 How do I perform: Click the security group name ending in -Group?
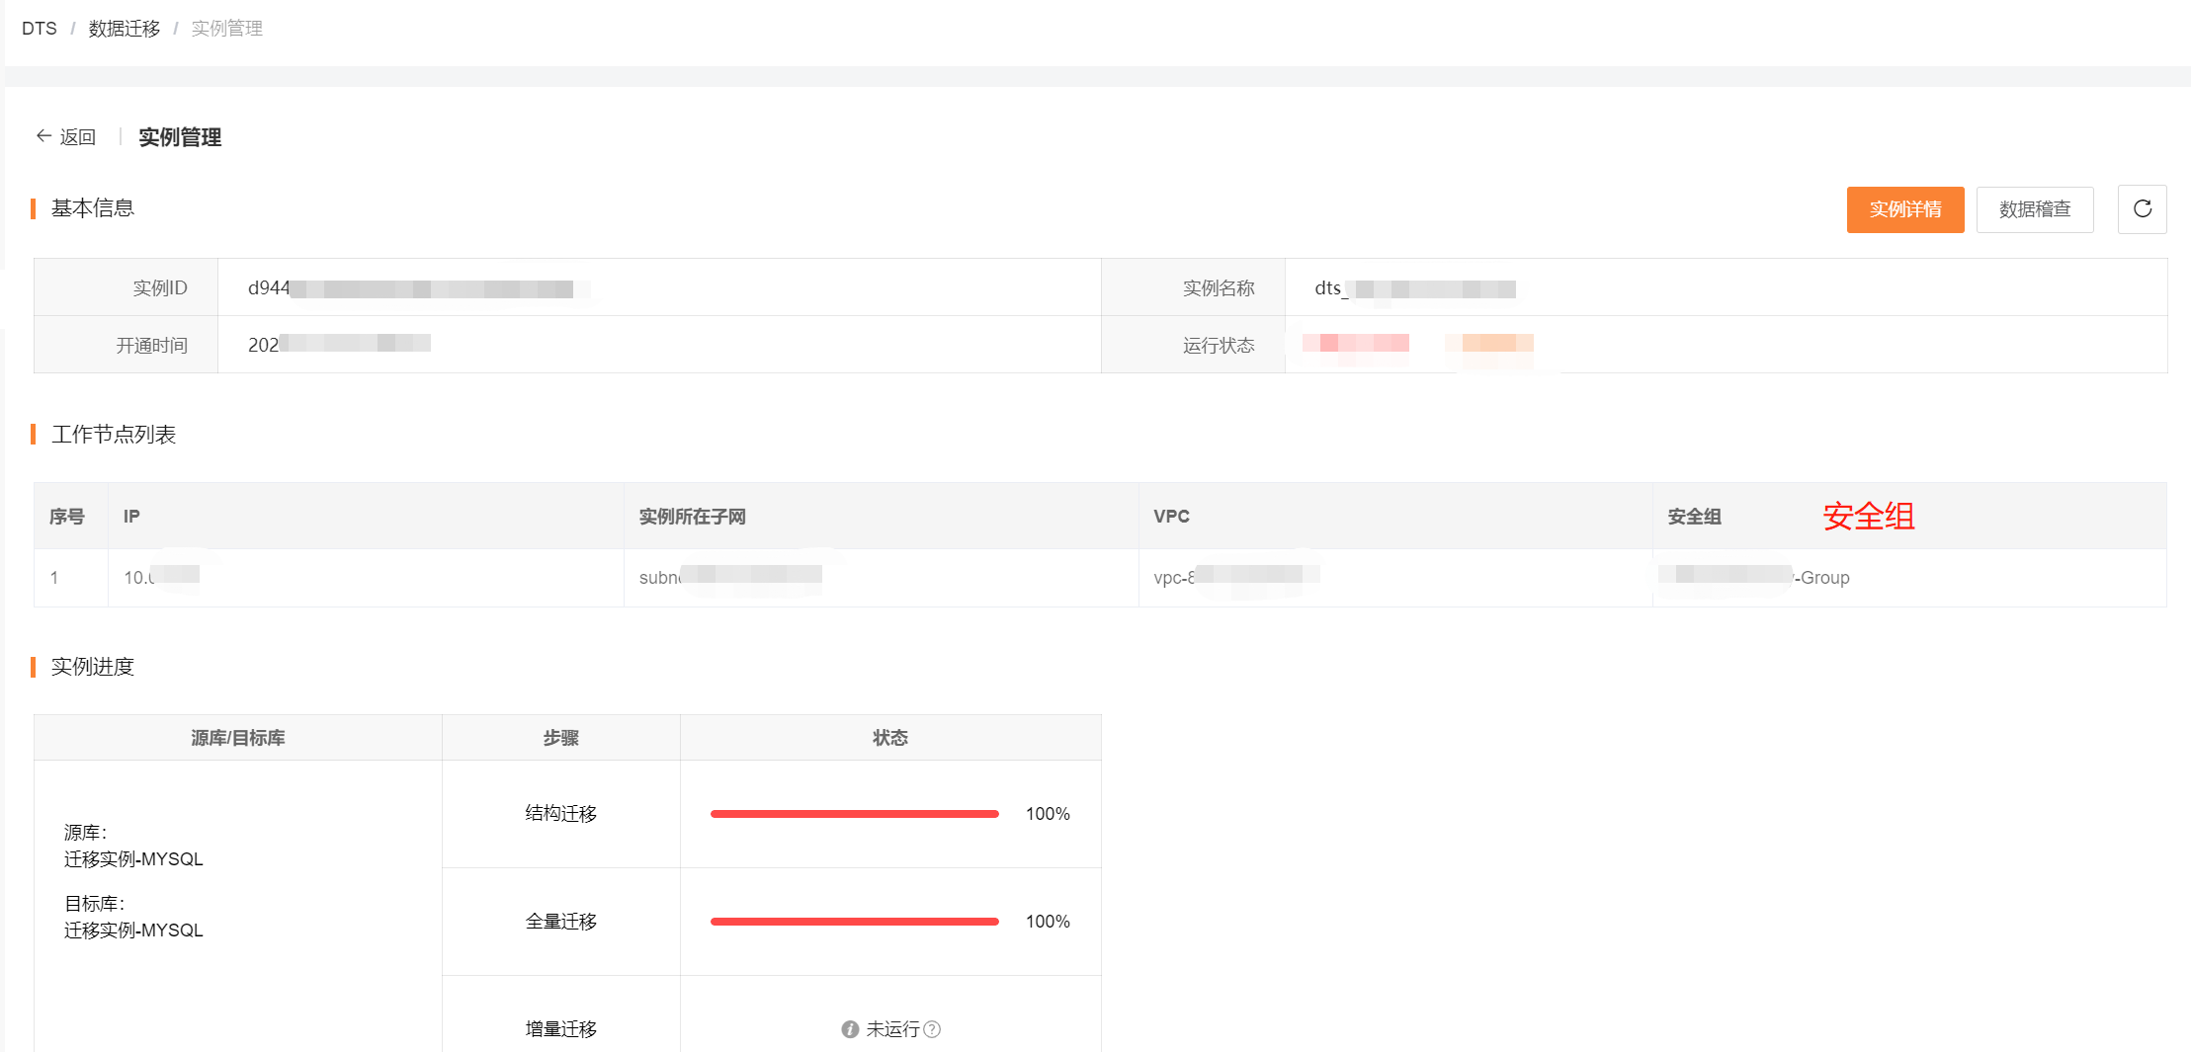pyautogui.click(x=1754, y=577)
